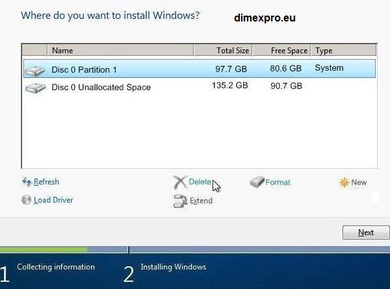Screen dimensions: 390x289
Task: Click the Extend link
Action: [x=201, y=201]
